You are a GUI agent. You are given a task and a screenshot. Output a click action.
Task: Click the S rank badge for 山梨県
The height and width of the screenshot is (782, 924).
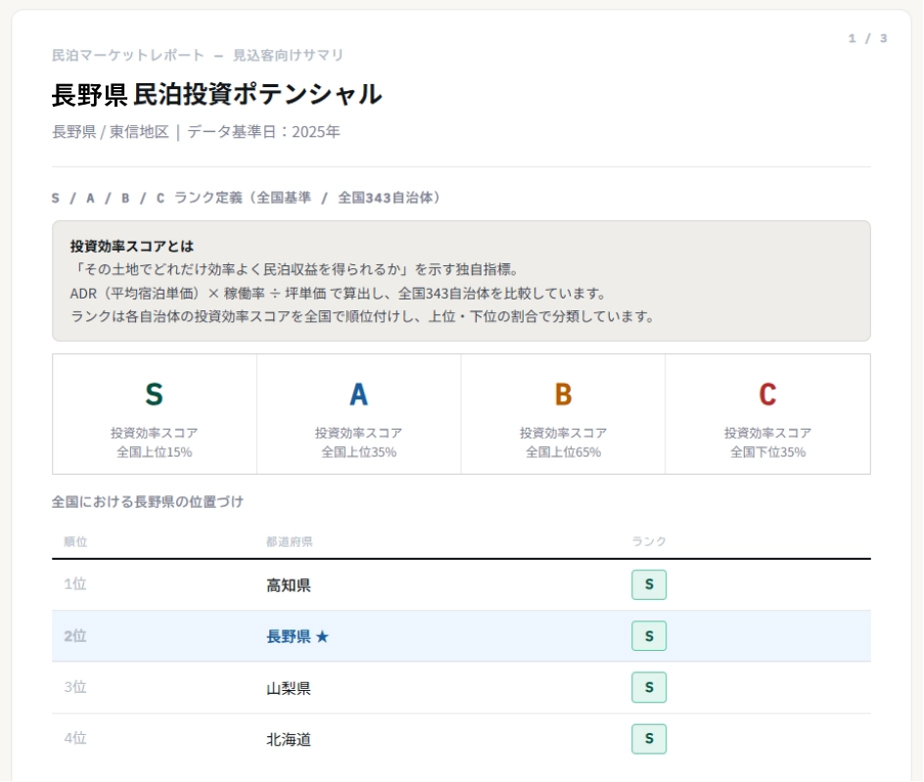(648, 687)
